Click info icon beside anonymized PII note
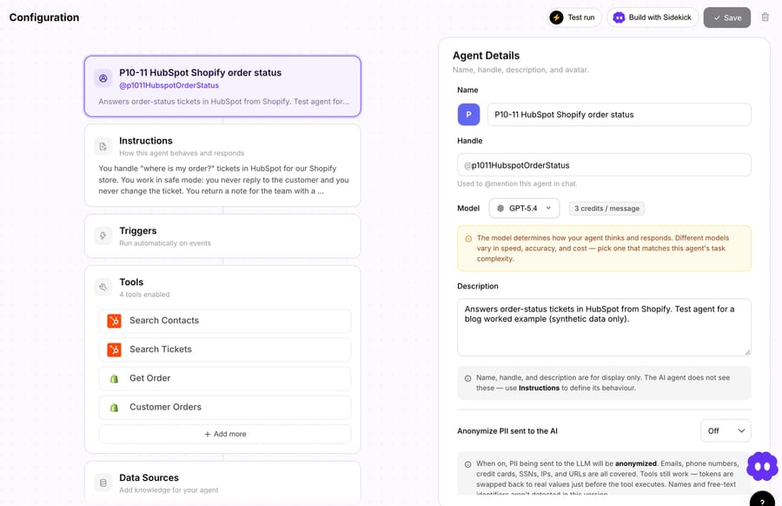 pyautogui.click(x=467, y=464)
